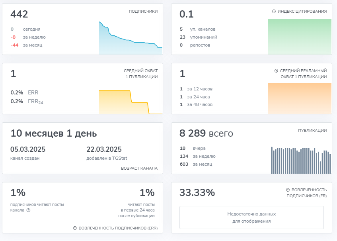337x241 pixels.
Task: Go to the ПУБЛИКАЦИИ heading link
Action: [x=312, y=130]
